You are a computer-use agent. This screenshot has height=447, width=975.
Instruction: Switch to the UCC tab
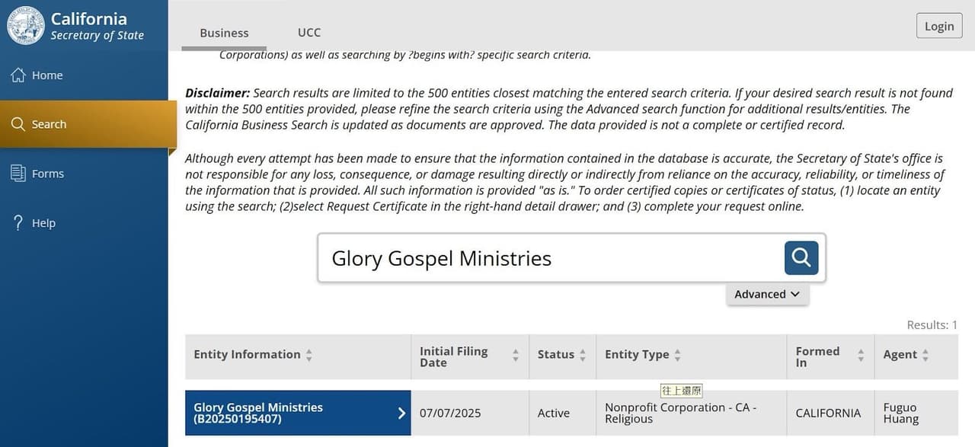(309, 33)
